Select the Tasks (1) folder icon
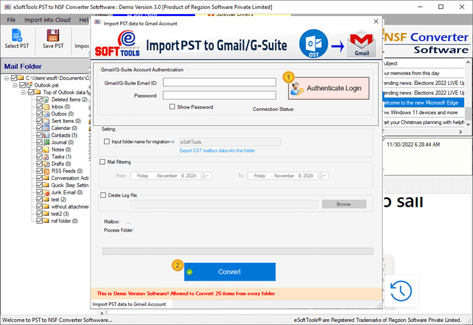Image resolution: width=473 pixels, height=325 pixels. coord(46,157)
